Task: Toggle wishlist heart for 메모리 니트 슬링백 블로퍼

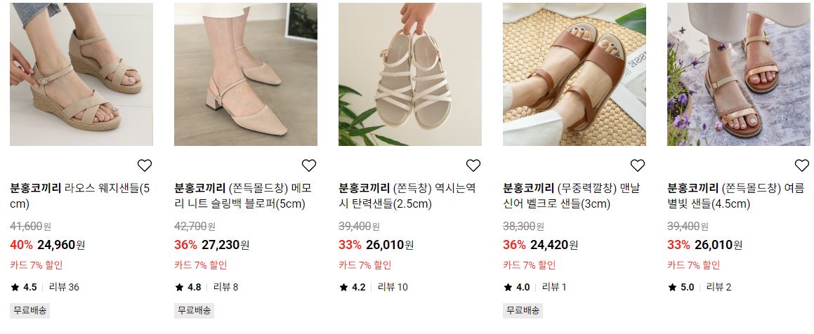Action: click(x=309, y=166)
